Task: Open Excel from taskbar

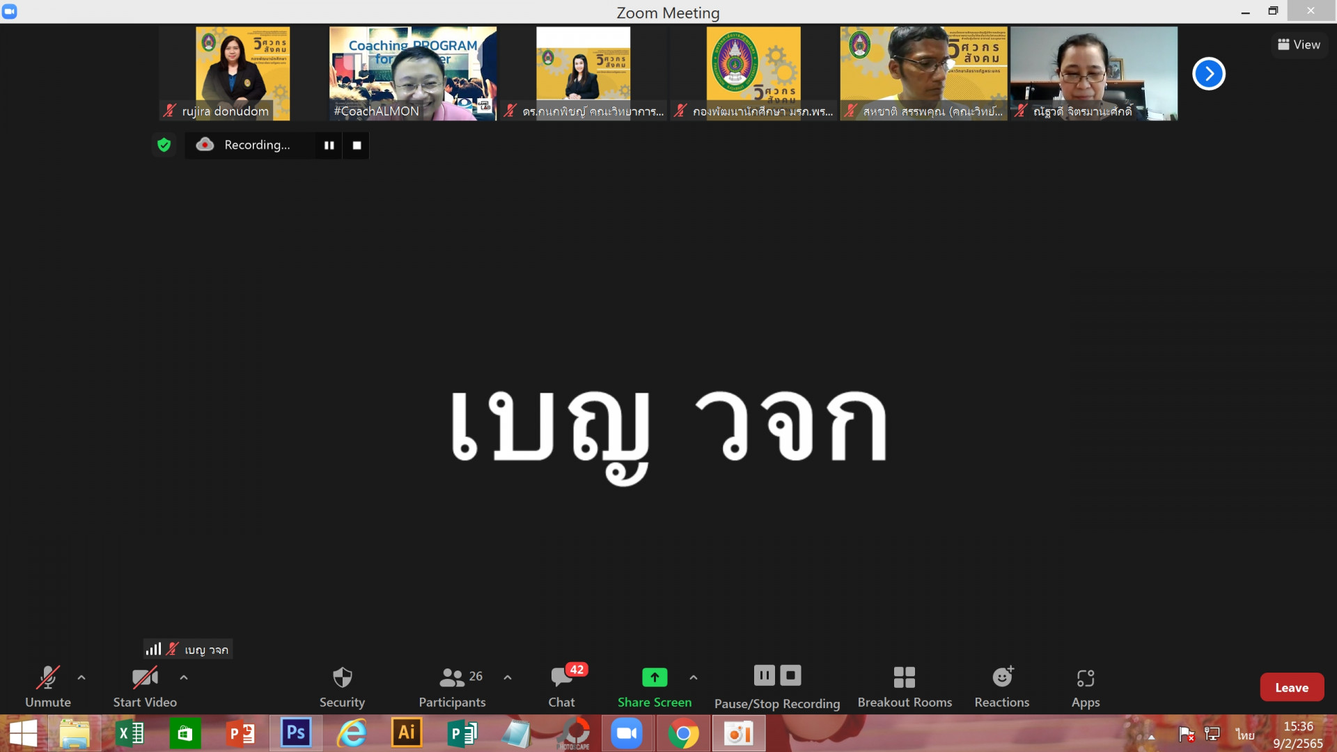Action: point(130,734)
